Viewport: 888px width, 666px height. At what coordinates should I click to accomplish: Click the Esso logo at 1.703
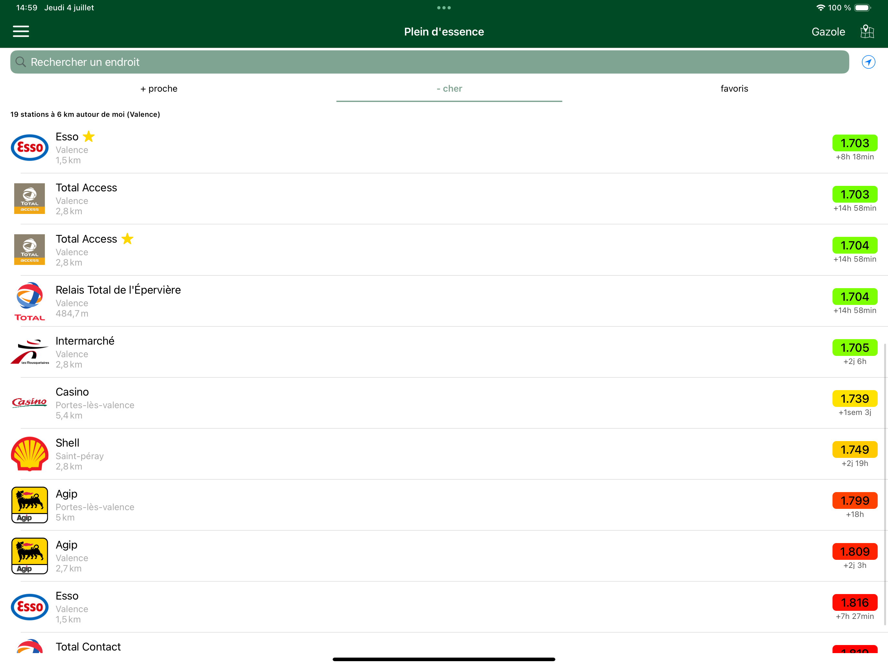click(x=29, y=148)
